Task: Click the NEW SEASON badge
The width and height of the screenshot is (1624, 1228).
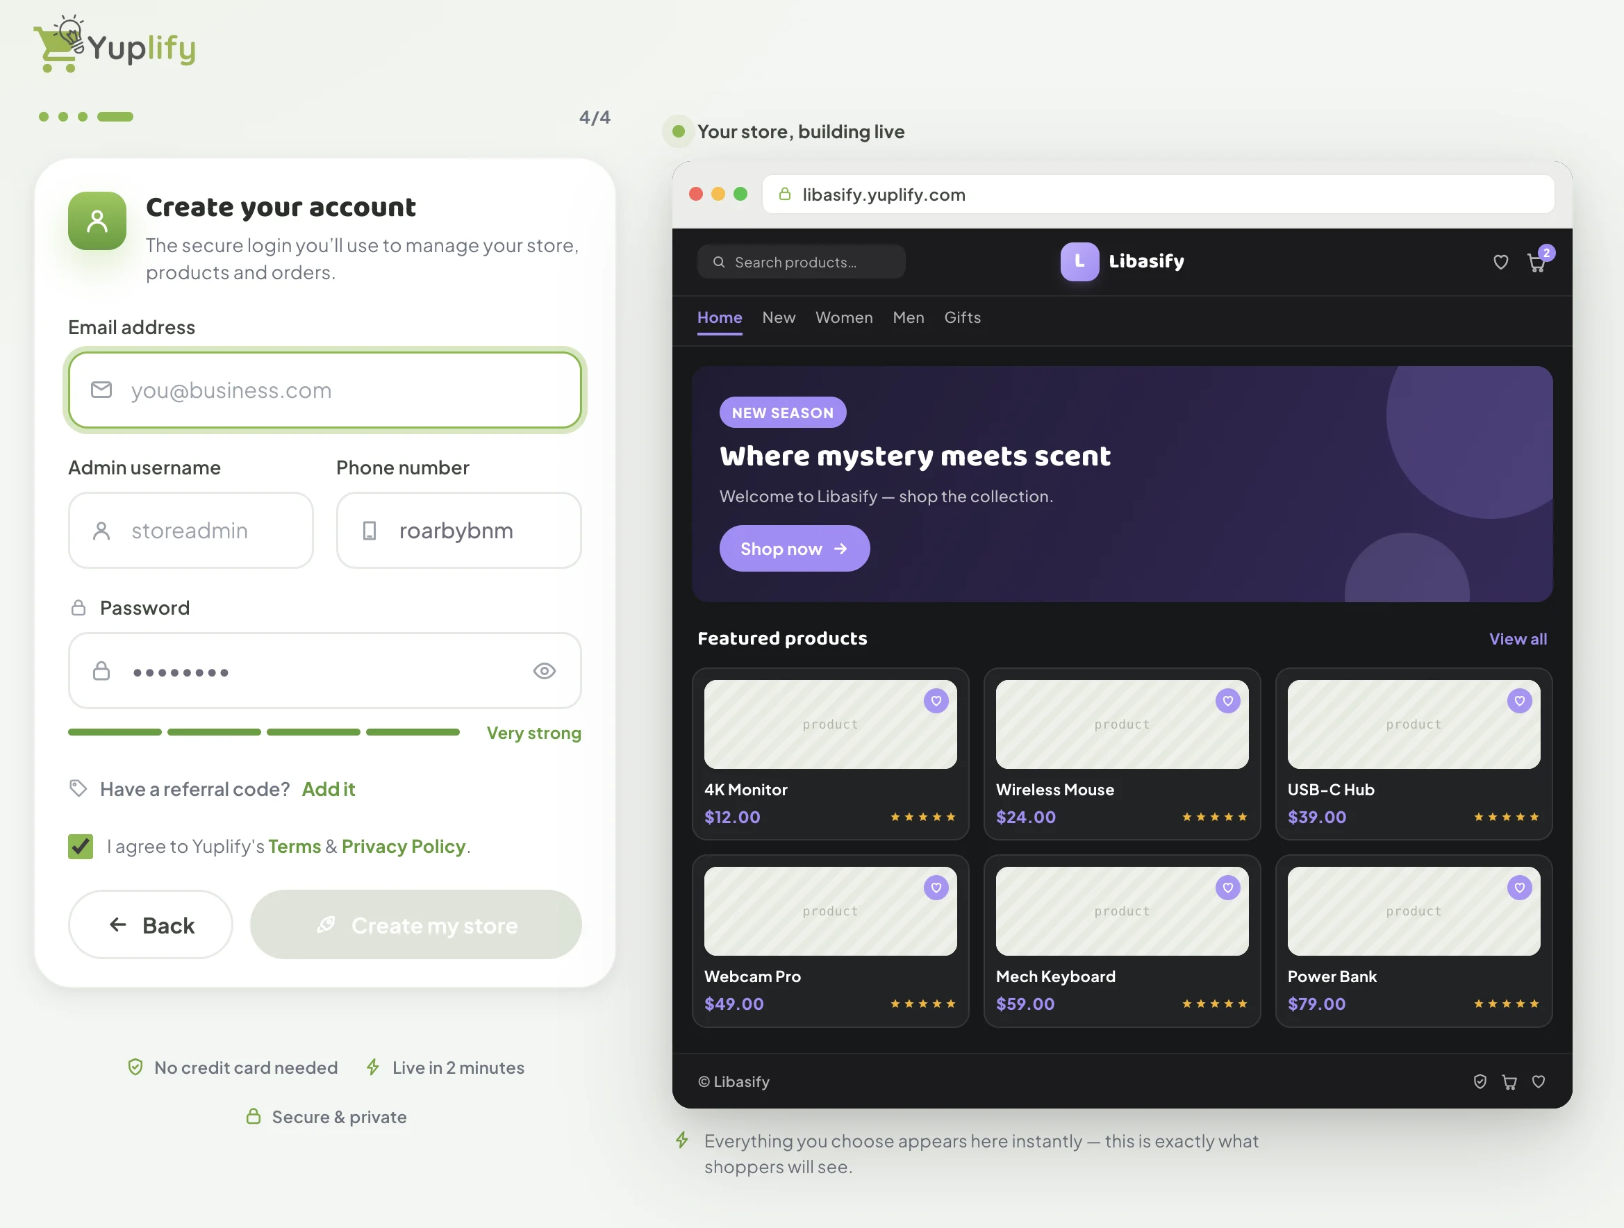Action: point(783,413)
